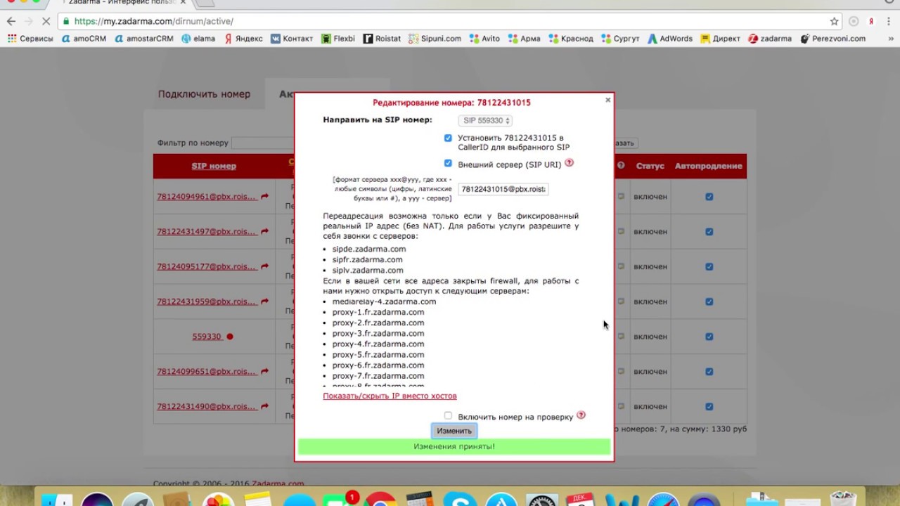Sort table by SIP номер column header

pos(214,167)
